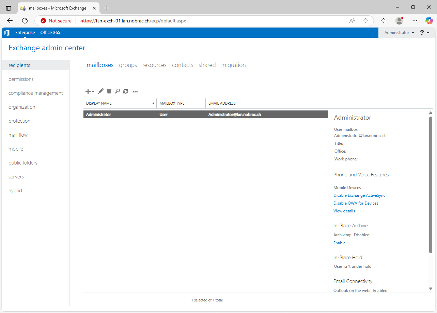Viewport: 437px width, 313px height.
Task: Click Enable under In-Place Archive
Action: tap(340, 243)
